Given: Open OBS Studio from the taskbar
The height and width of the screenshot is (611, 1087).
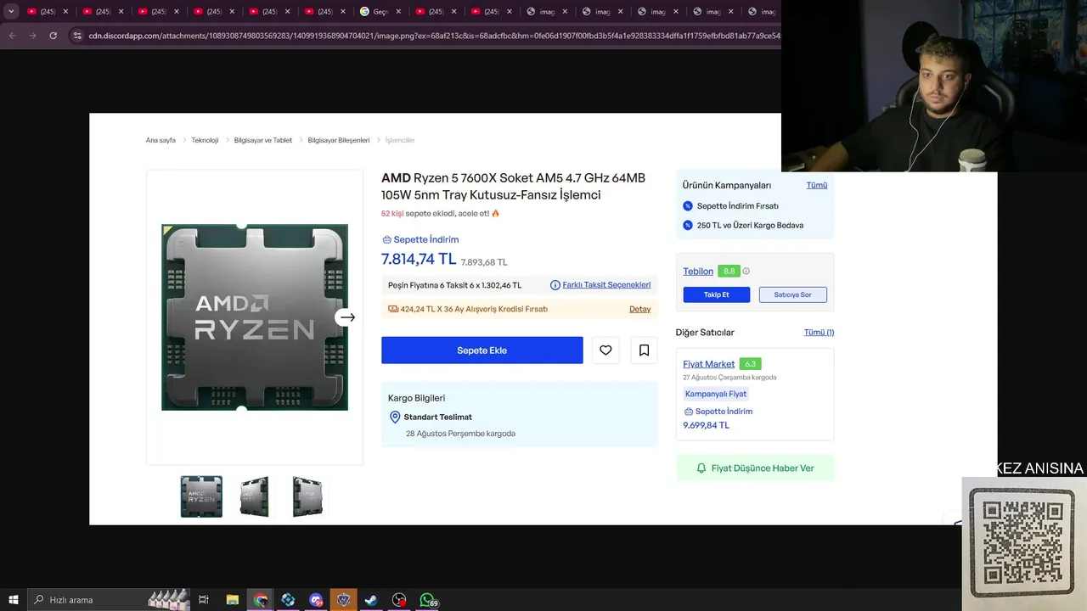Looking at the screenshot, I should click(x=399, y=600).
